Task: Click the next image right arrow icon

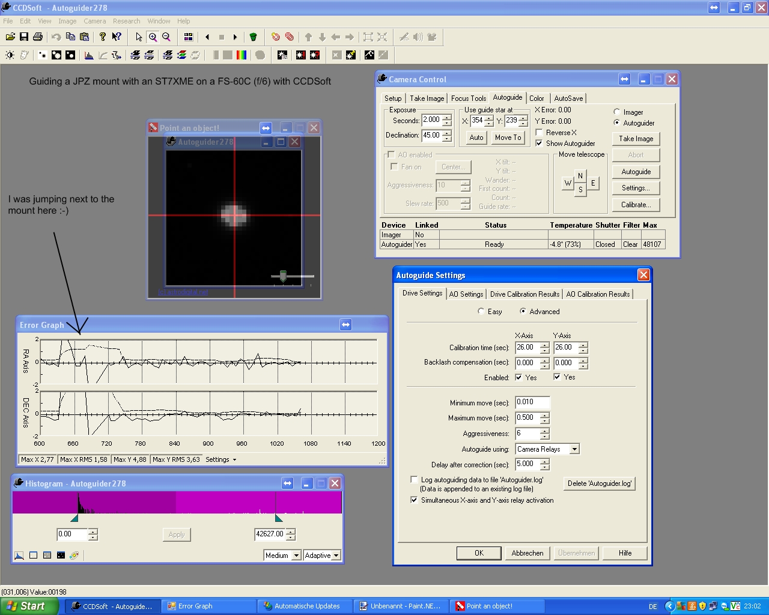Action: coord(235,37)
